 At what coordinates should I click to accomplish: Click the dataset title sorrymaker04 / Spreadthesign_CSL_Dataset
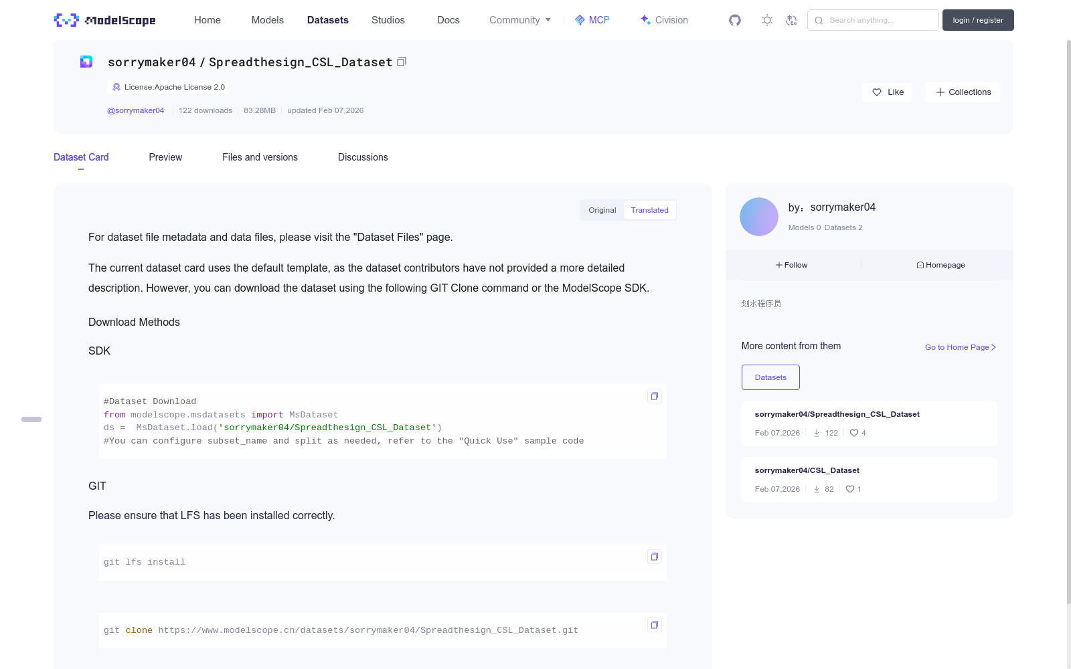point(250,62)
